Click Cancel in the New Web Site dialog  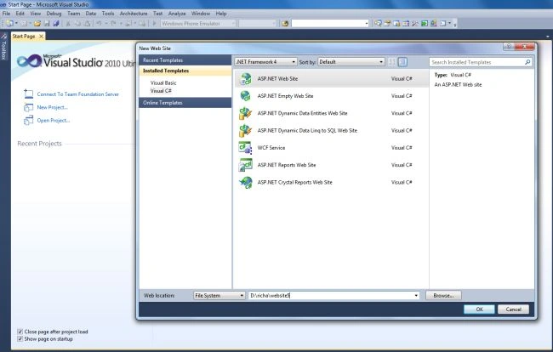513,309
